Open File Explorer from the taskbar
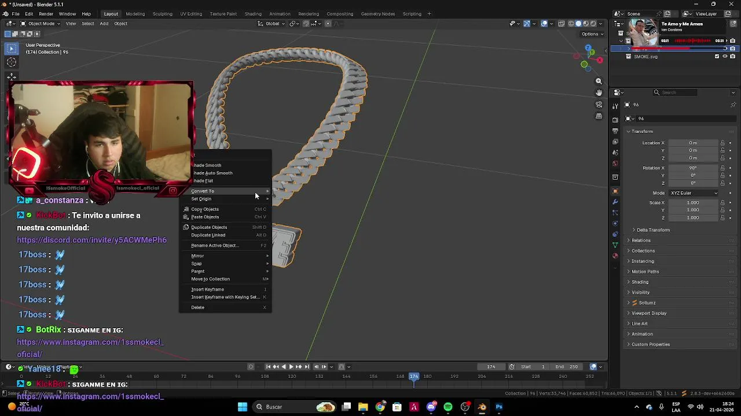Screen dimensions: 741x416 (x=363, y=407)
